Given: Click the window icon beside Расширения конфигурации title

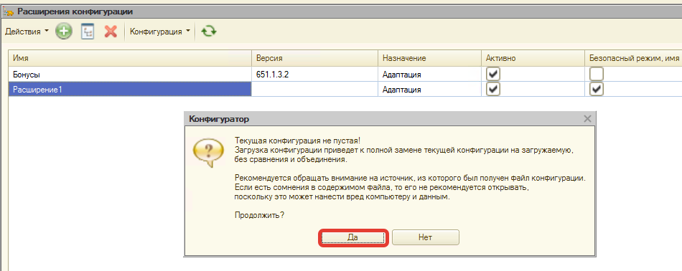Looking at the screenshot, I should [x=8, y=11].
